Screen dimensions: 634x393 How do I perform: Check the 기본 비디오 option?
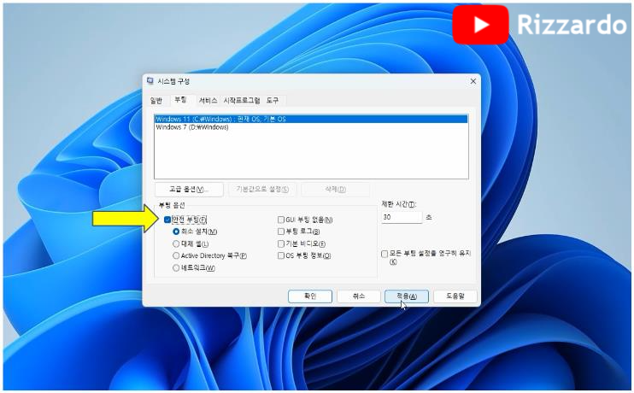(281, 243)
